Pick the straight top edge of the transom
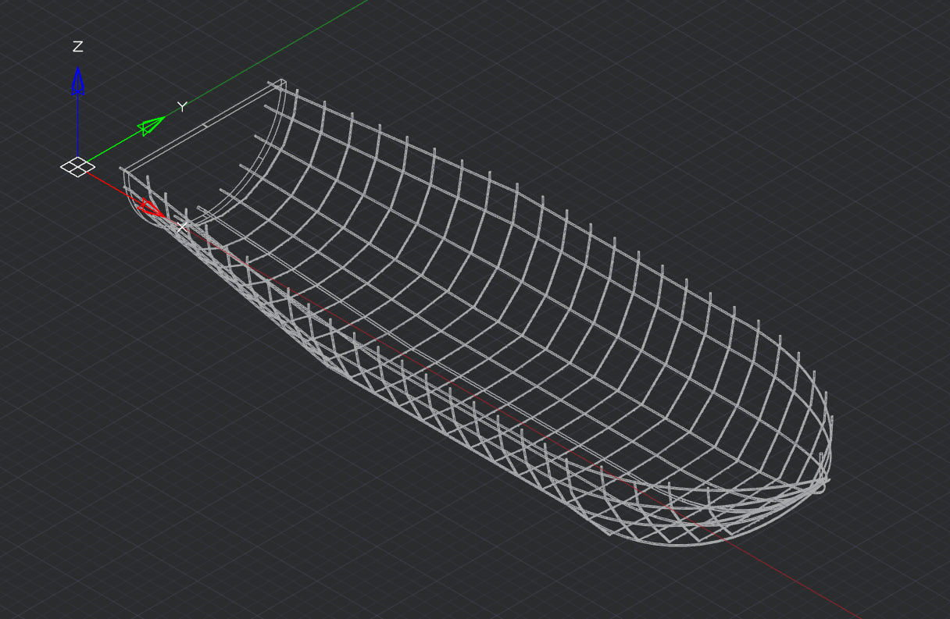 [203, 125]
